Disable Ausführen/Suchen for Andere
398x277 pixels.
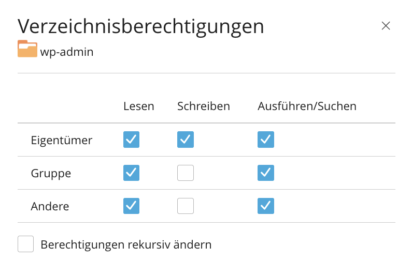tap(266, 206)
